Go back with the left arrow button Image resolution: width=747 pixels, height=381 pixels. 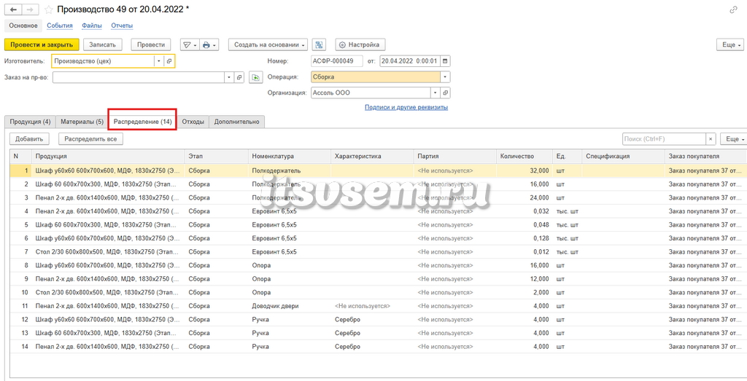pos(13,9)
